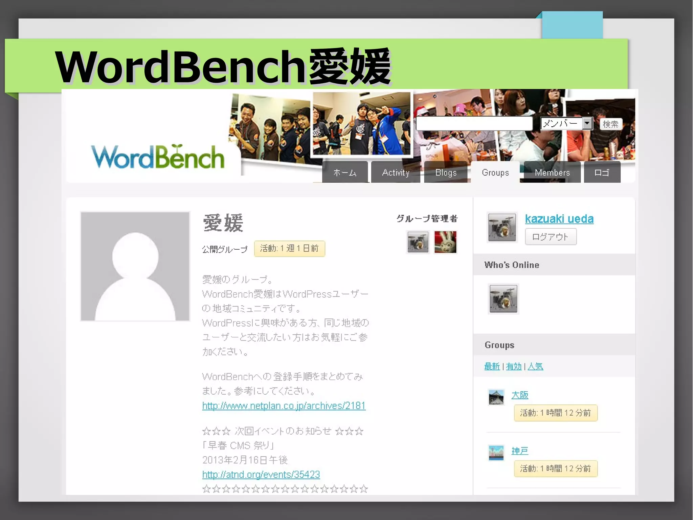Click the search text field

tap(474, 124)
